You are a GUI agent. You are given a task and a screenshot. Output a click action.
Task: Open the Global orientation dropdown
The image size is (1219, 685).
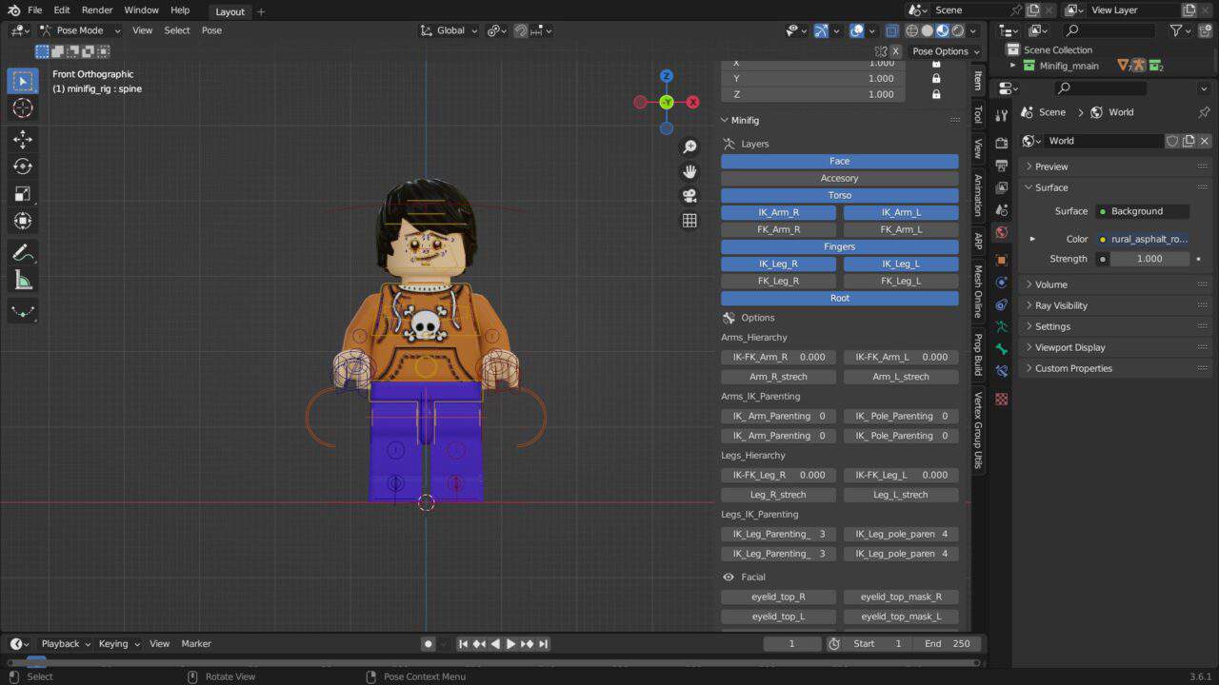click(450, 30)
